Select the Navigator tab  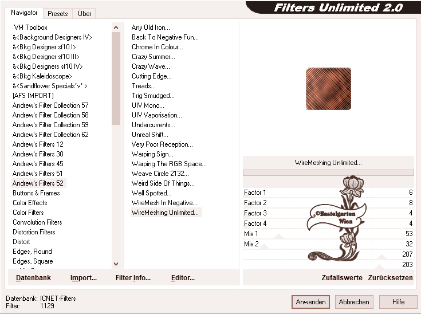pos(24,13)
